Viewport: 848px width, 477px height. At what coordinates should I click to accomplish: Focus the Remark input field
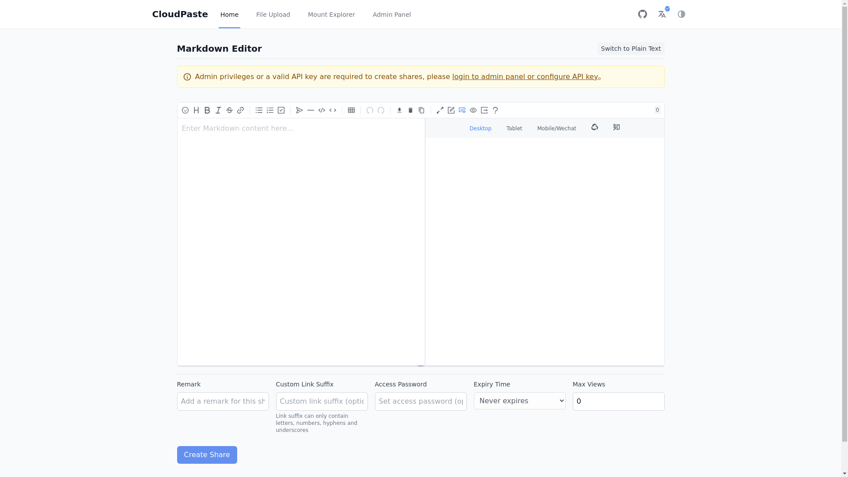pos(223,401)
